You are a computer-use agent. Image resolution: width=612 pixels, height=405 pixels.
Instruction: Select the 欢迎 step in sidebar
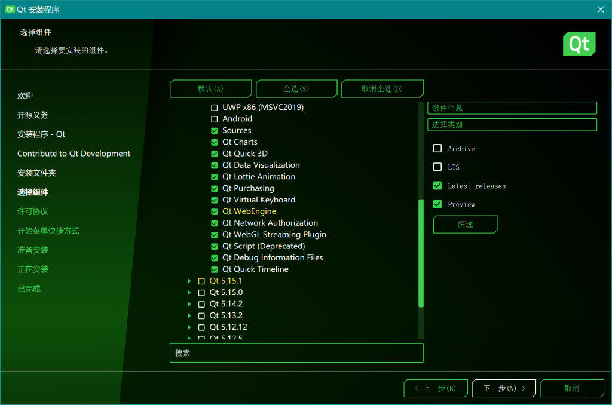point(25,96)
